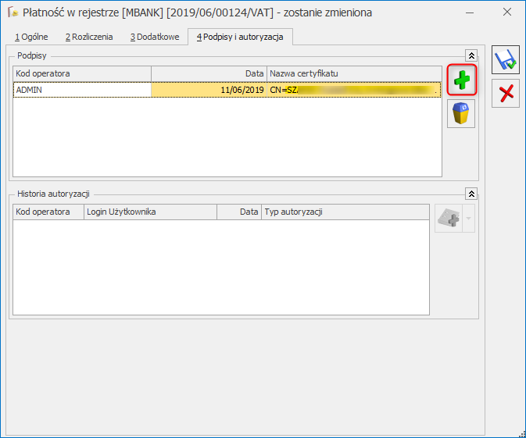The image size is (526, 438).
Task: Delete the selected signature with trash bin
Action: point(461,114)
